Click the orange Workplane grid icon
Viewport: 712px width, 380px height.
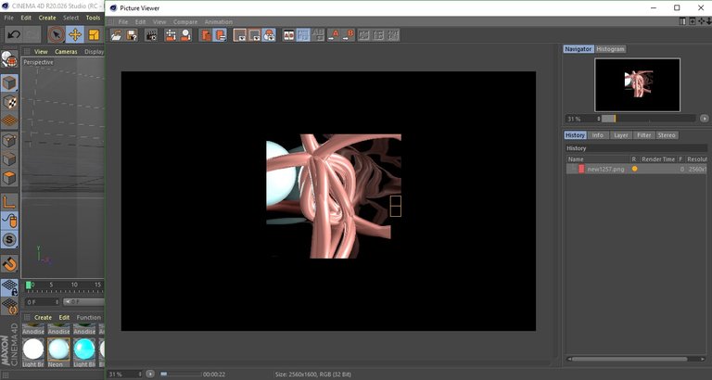[x=9, y=120]
